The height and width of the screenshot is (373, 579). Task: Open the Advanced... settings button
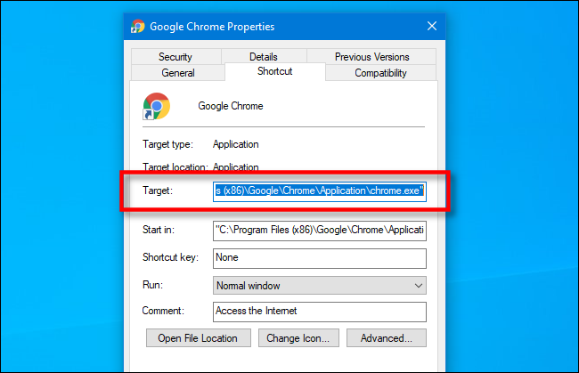[387, 338]
